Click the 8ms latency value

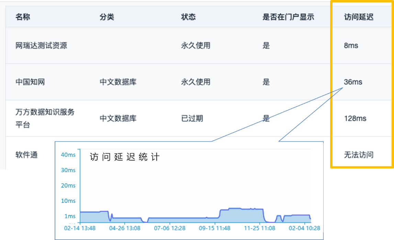(x=351, y=46)
